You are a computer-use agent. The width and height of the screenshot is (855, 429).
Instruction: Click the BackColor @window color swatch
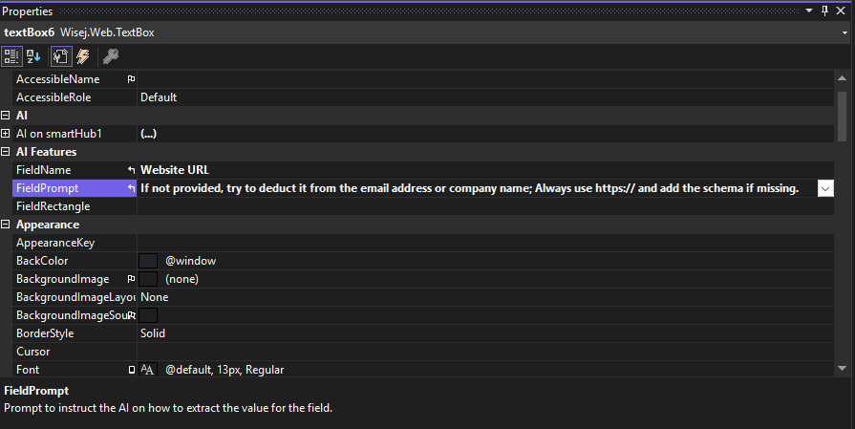[148, 261]
